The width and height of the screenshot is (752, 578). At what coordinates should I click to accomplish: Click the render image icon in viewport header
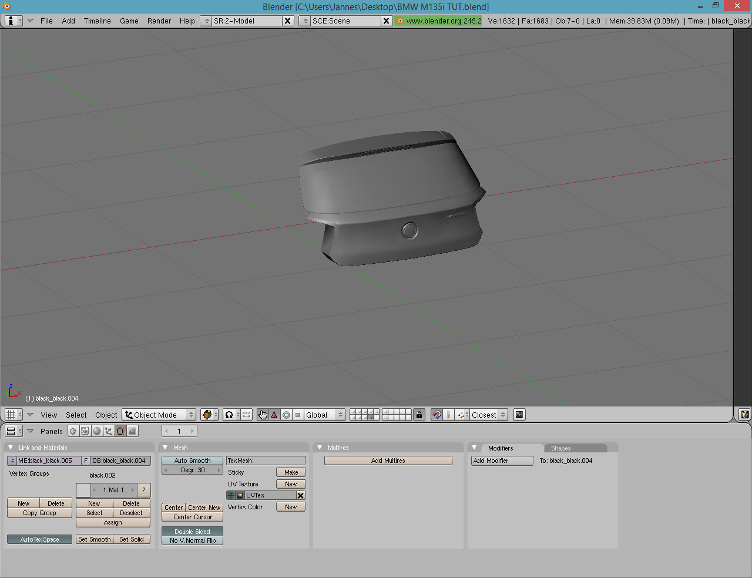click(x=519, y=415)
